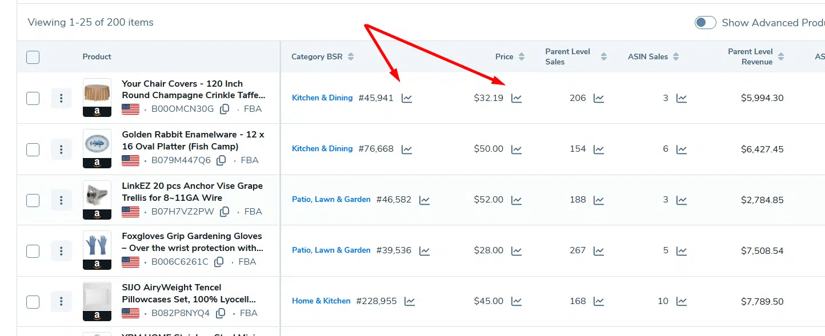Click the SIJO Pillowcases product thumbnail
Screen dimensions: 825x336
click(97, 298)
